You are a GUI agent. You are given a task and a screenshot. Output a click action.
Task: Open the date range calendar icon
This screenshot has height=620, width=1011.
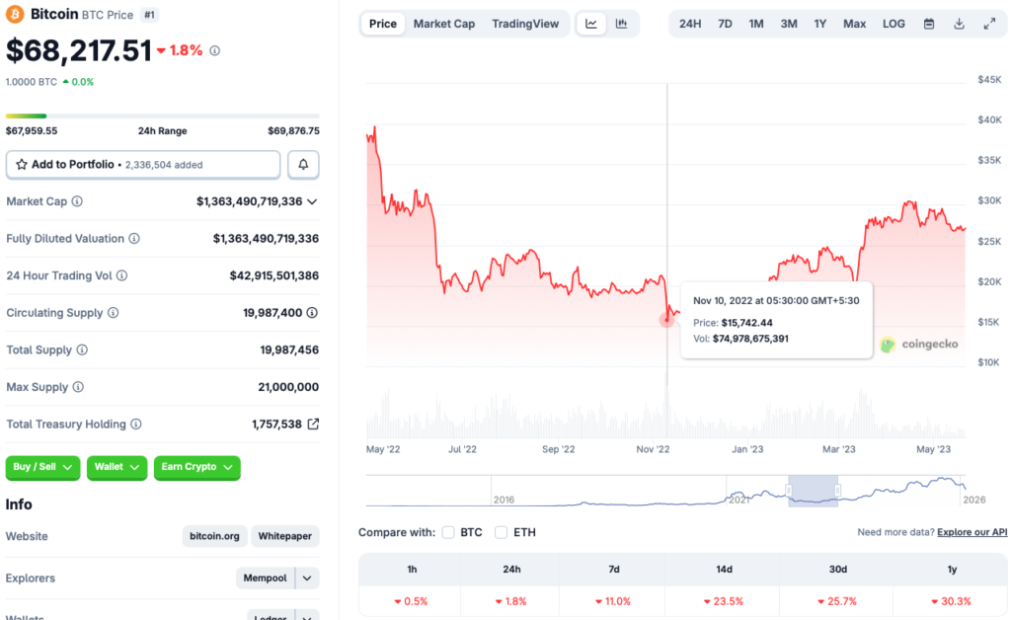(x=929, y=23)
